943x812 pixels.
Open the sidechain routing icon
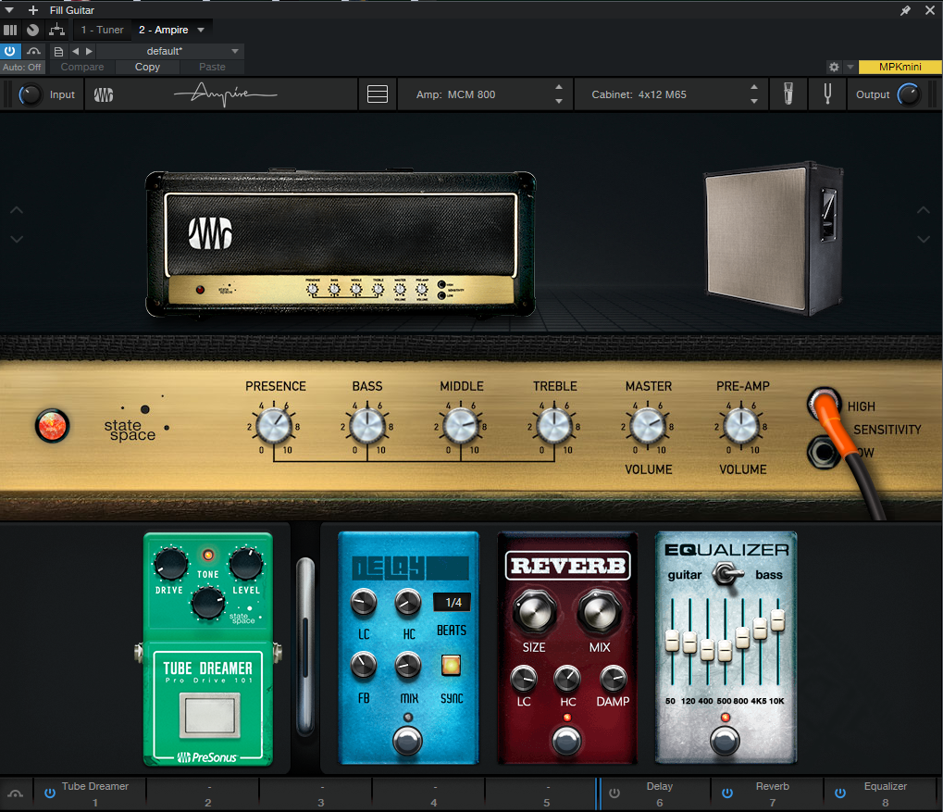tap(56, 30)
